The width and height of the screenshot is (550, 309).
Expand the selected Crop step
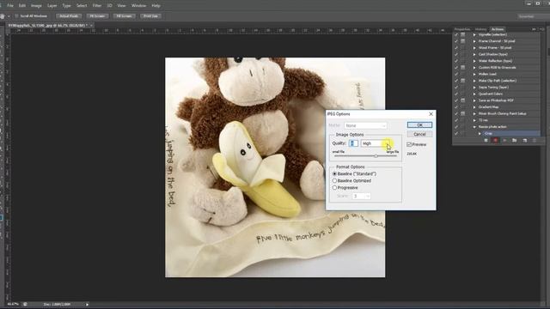pyautogui.click(x=480, y=134)
